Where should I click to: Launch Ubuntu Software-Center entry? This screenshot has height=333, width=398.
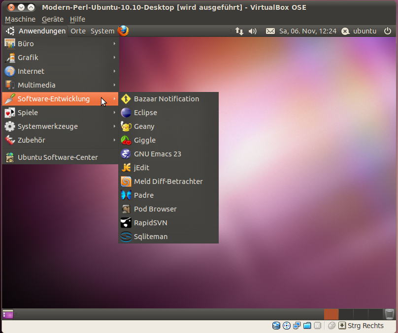pos(60,157)
